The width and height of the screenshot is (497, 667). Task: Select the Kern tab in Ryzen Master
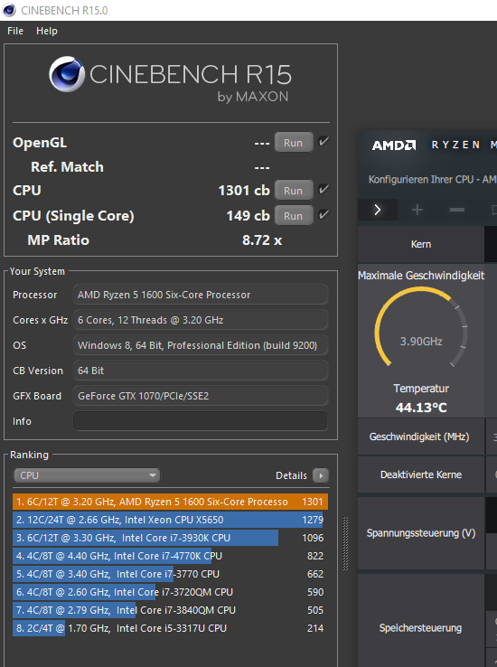pos(421,244)
